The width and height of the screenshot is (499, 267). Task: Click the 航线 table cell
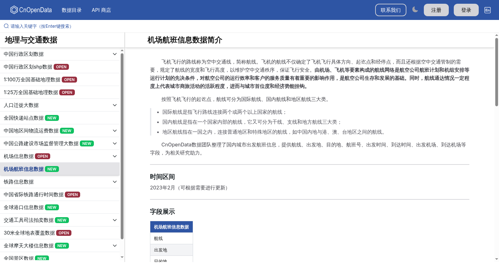[172, 238]
